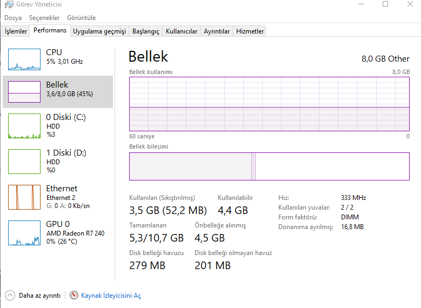Screen dimensions: 421x308
Task: Click the Kaynak İzleyicisi resource monitor icon
Action: point(74,296)
